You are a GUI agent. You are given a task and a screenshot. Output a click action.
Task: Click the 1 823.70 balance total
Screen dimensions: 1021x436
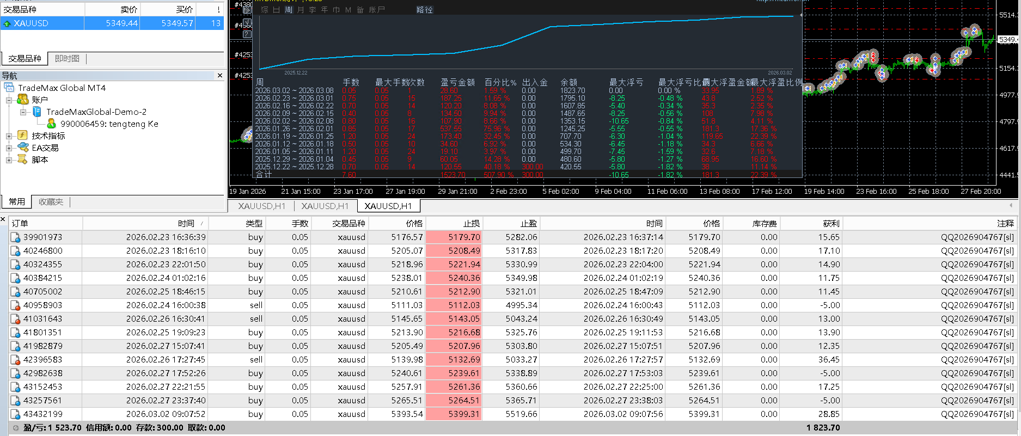(x=823, y=428)
